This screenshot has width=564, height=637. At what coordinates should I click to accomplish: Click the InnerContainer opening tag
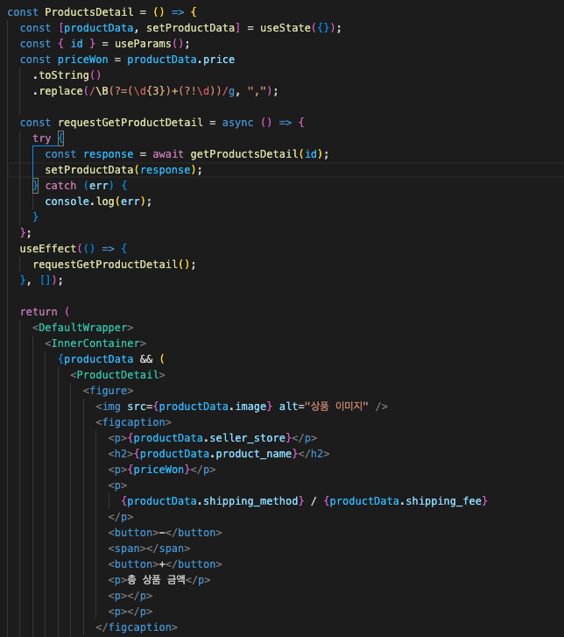(95, 343)
